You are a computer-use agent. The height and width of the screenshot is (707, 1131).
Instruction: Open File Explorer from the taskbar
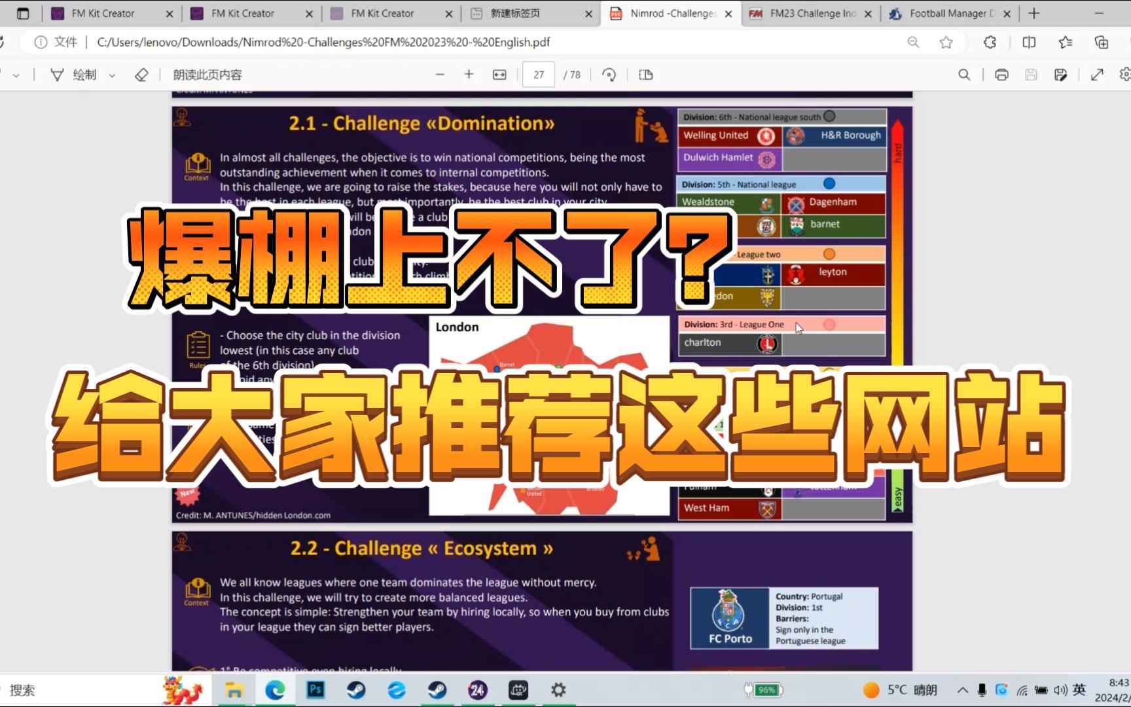click(234, 690)
